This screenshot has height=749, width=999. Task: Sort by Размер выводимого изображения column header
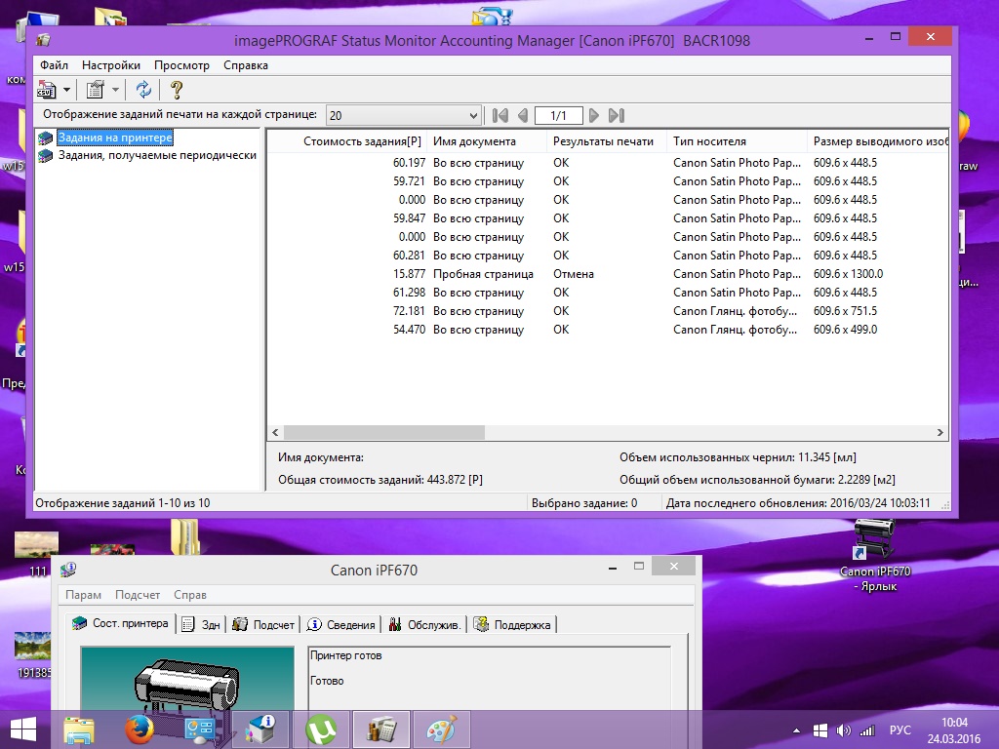(x=878, y=141)
